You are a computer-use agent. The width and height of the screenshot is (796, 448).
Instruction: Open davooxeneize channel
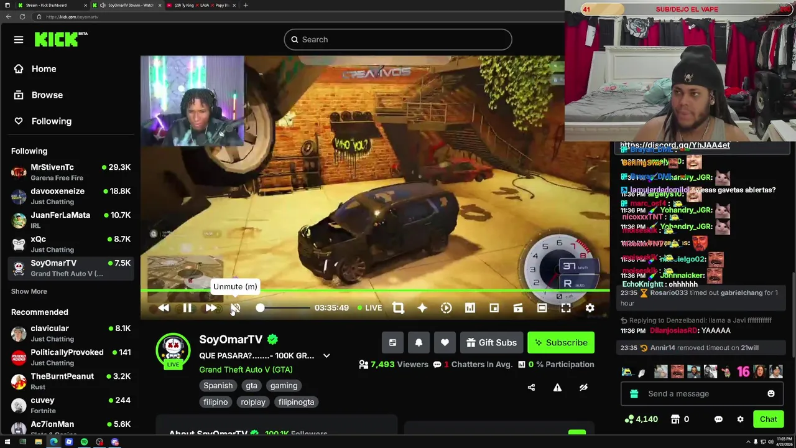pos(71,196)
